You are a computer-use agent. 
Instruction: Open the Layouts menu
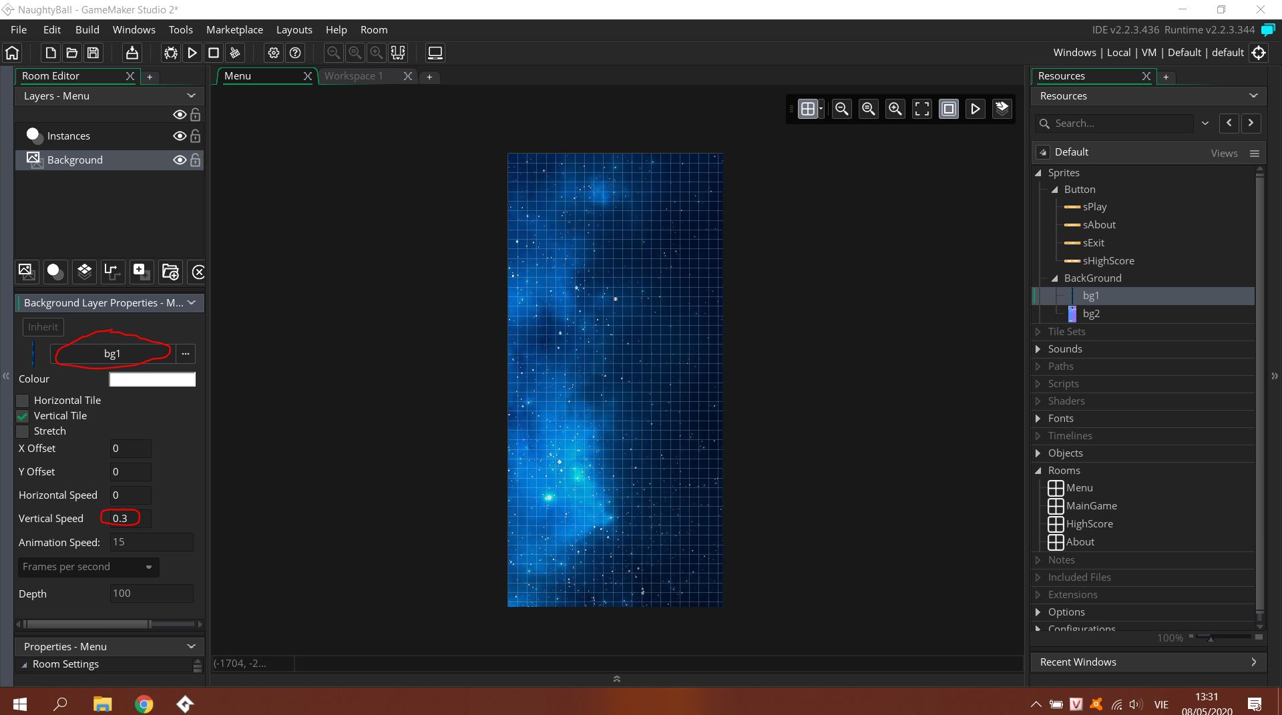[x=294, y=30]
